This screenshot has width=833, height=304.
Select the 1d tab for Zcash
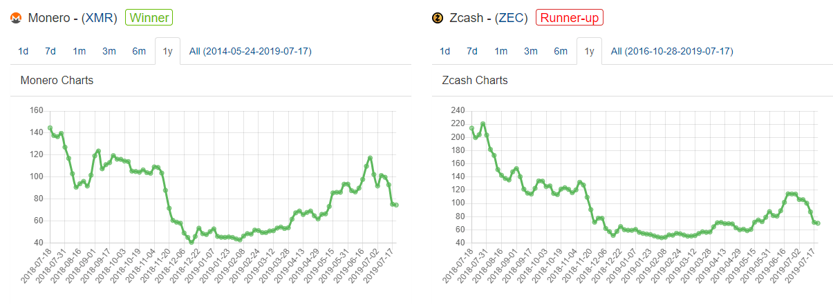click(444, 51)
